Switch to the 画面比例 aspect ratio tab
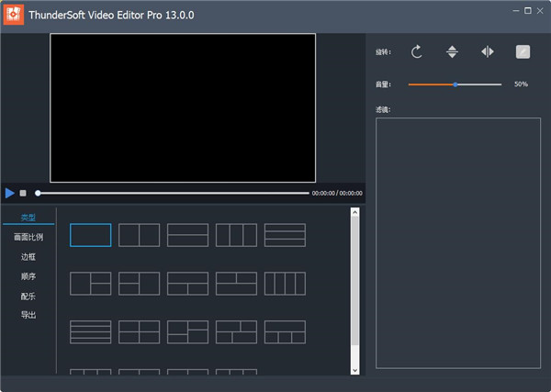The image size is (551, 392). 28,237
